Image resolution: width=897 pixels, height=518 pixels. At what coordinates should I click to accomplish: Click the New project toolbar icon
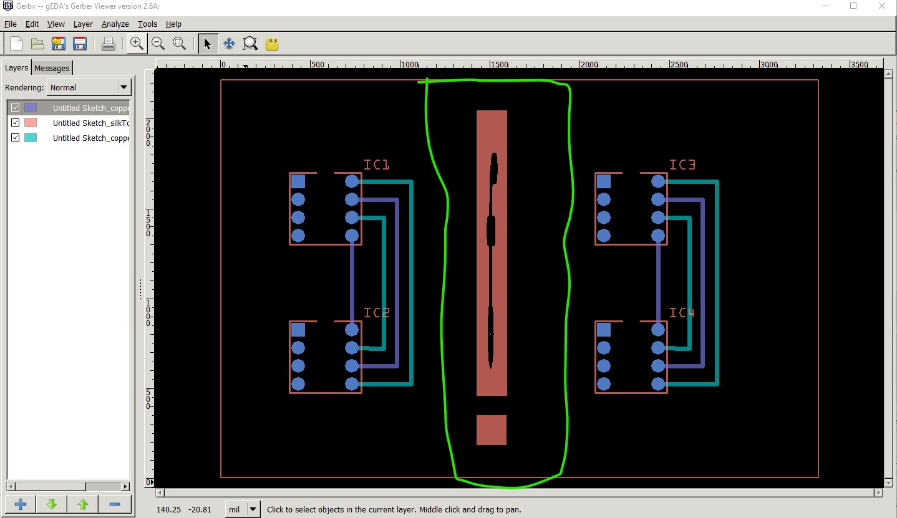[x=16, y=44]
